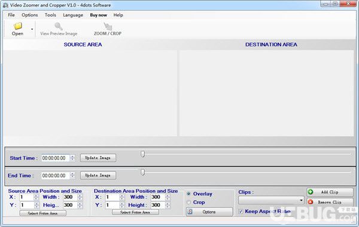This screenshot has height=227, width=359.
Task: Click the Destination Area Y spinner
Action: coord(122,205)
